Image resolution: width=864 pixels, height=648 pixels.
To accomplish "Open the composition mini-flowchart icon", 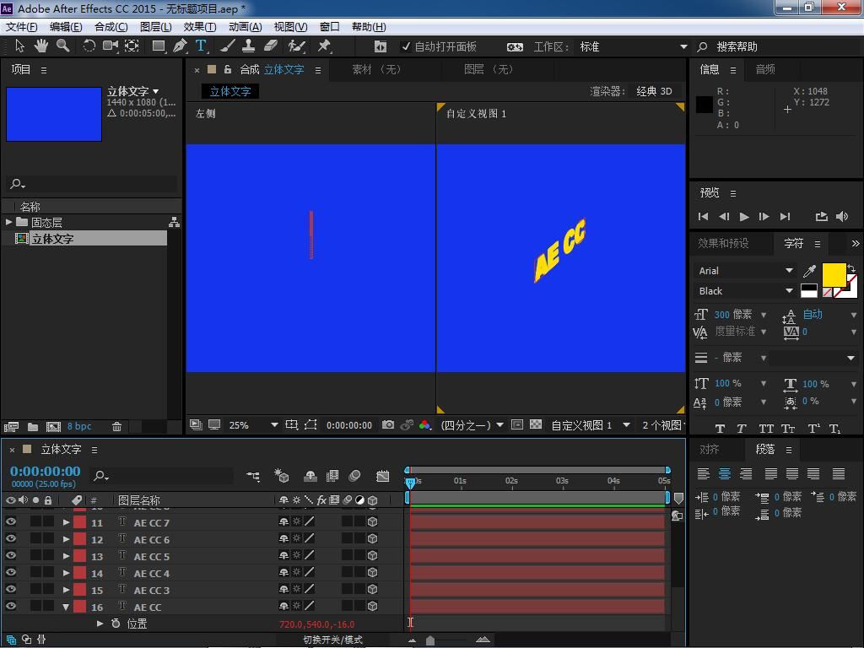I will tap(253, 476).
